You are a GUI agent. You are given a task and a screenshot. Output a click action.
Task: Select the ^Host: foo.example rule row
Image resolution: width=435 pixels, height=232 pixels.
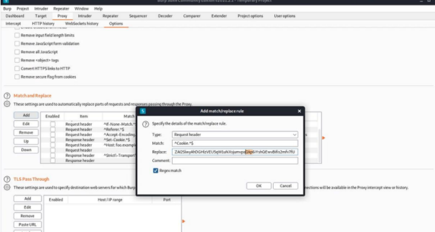(x=89, y=145)
